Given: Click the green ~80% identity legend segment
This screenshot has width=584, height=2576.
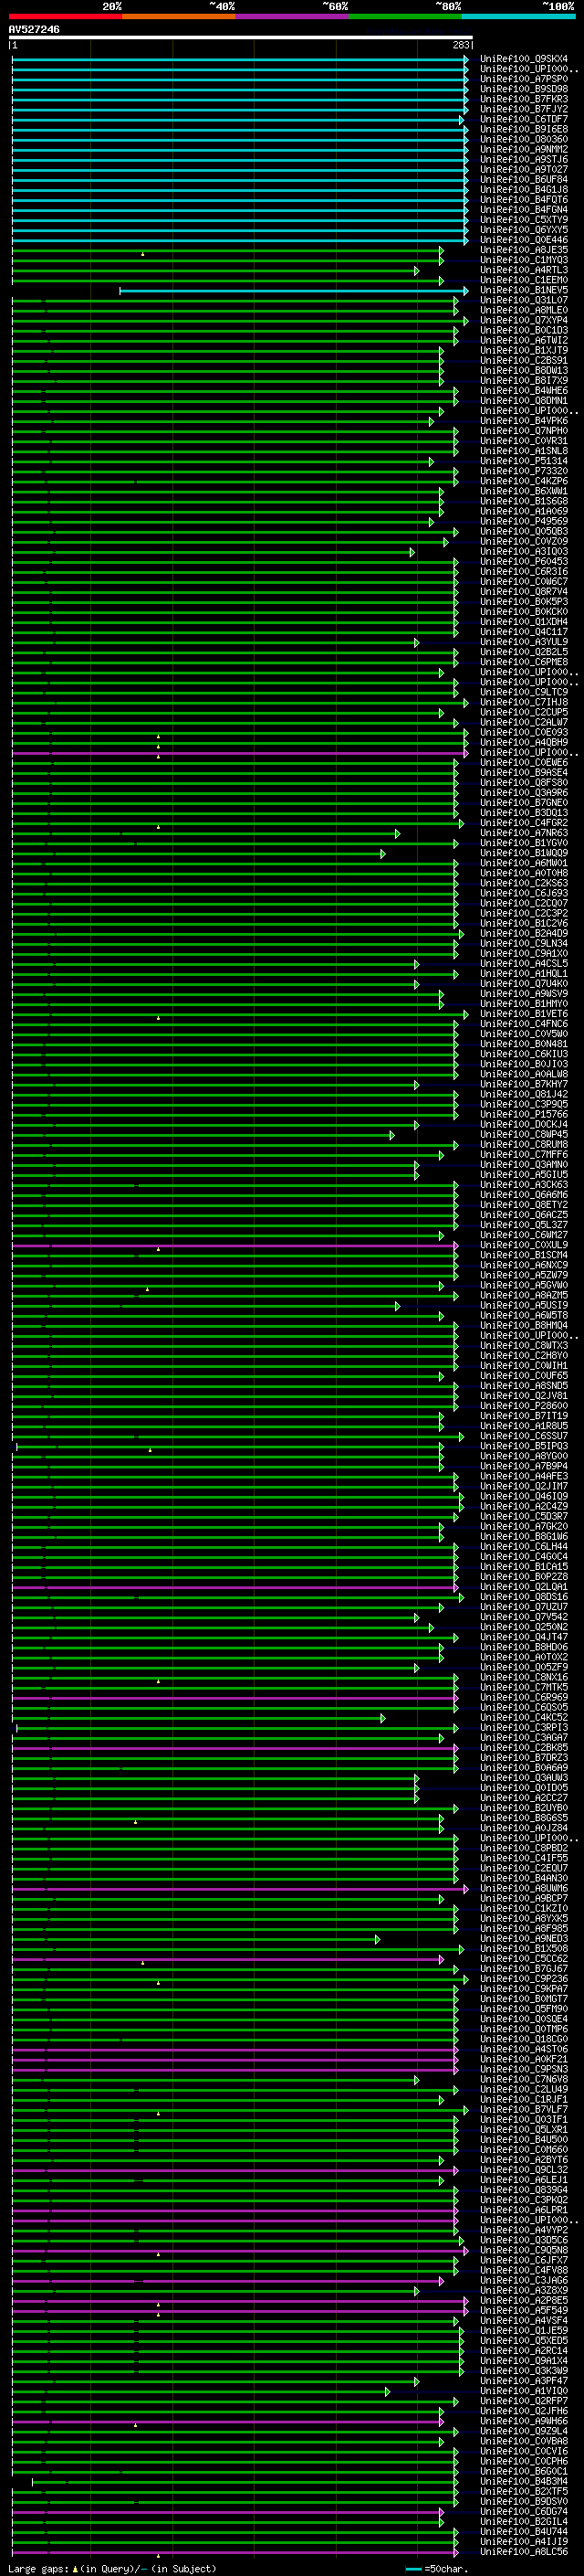Looking at the screenshot, I should coord(405,16).
